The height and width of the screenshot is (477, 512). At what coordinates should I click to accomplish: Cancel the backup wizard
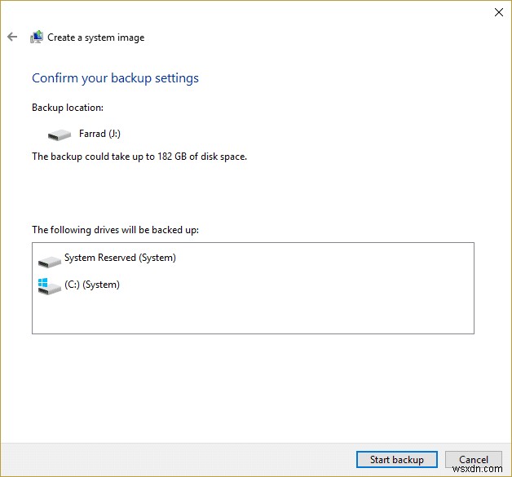pos(474,460)
